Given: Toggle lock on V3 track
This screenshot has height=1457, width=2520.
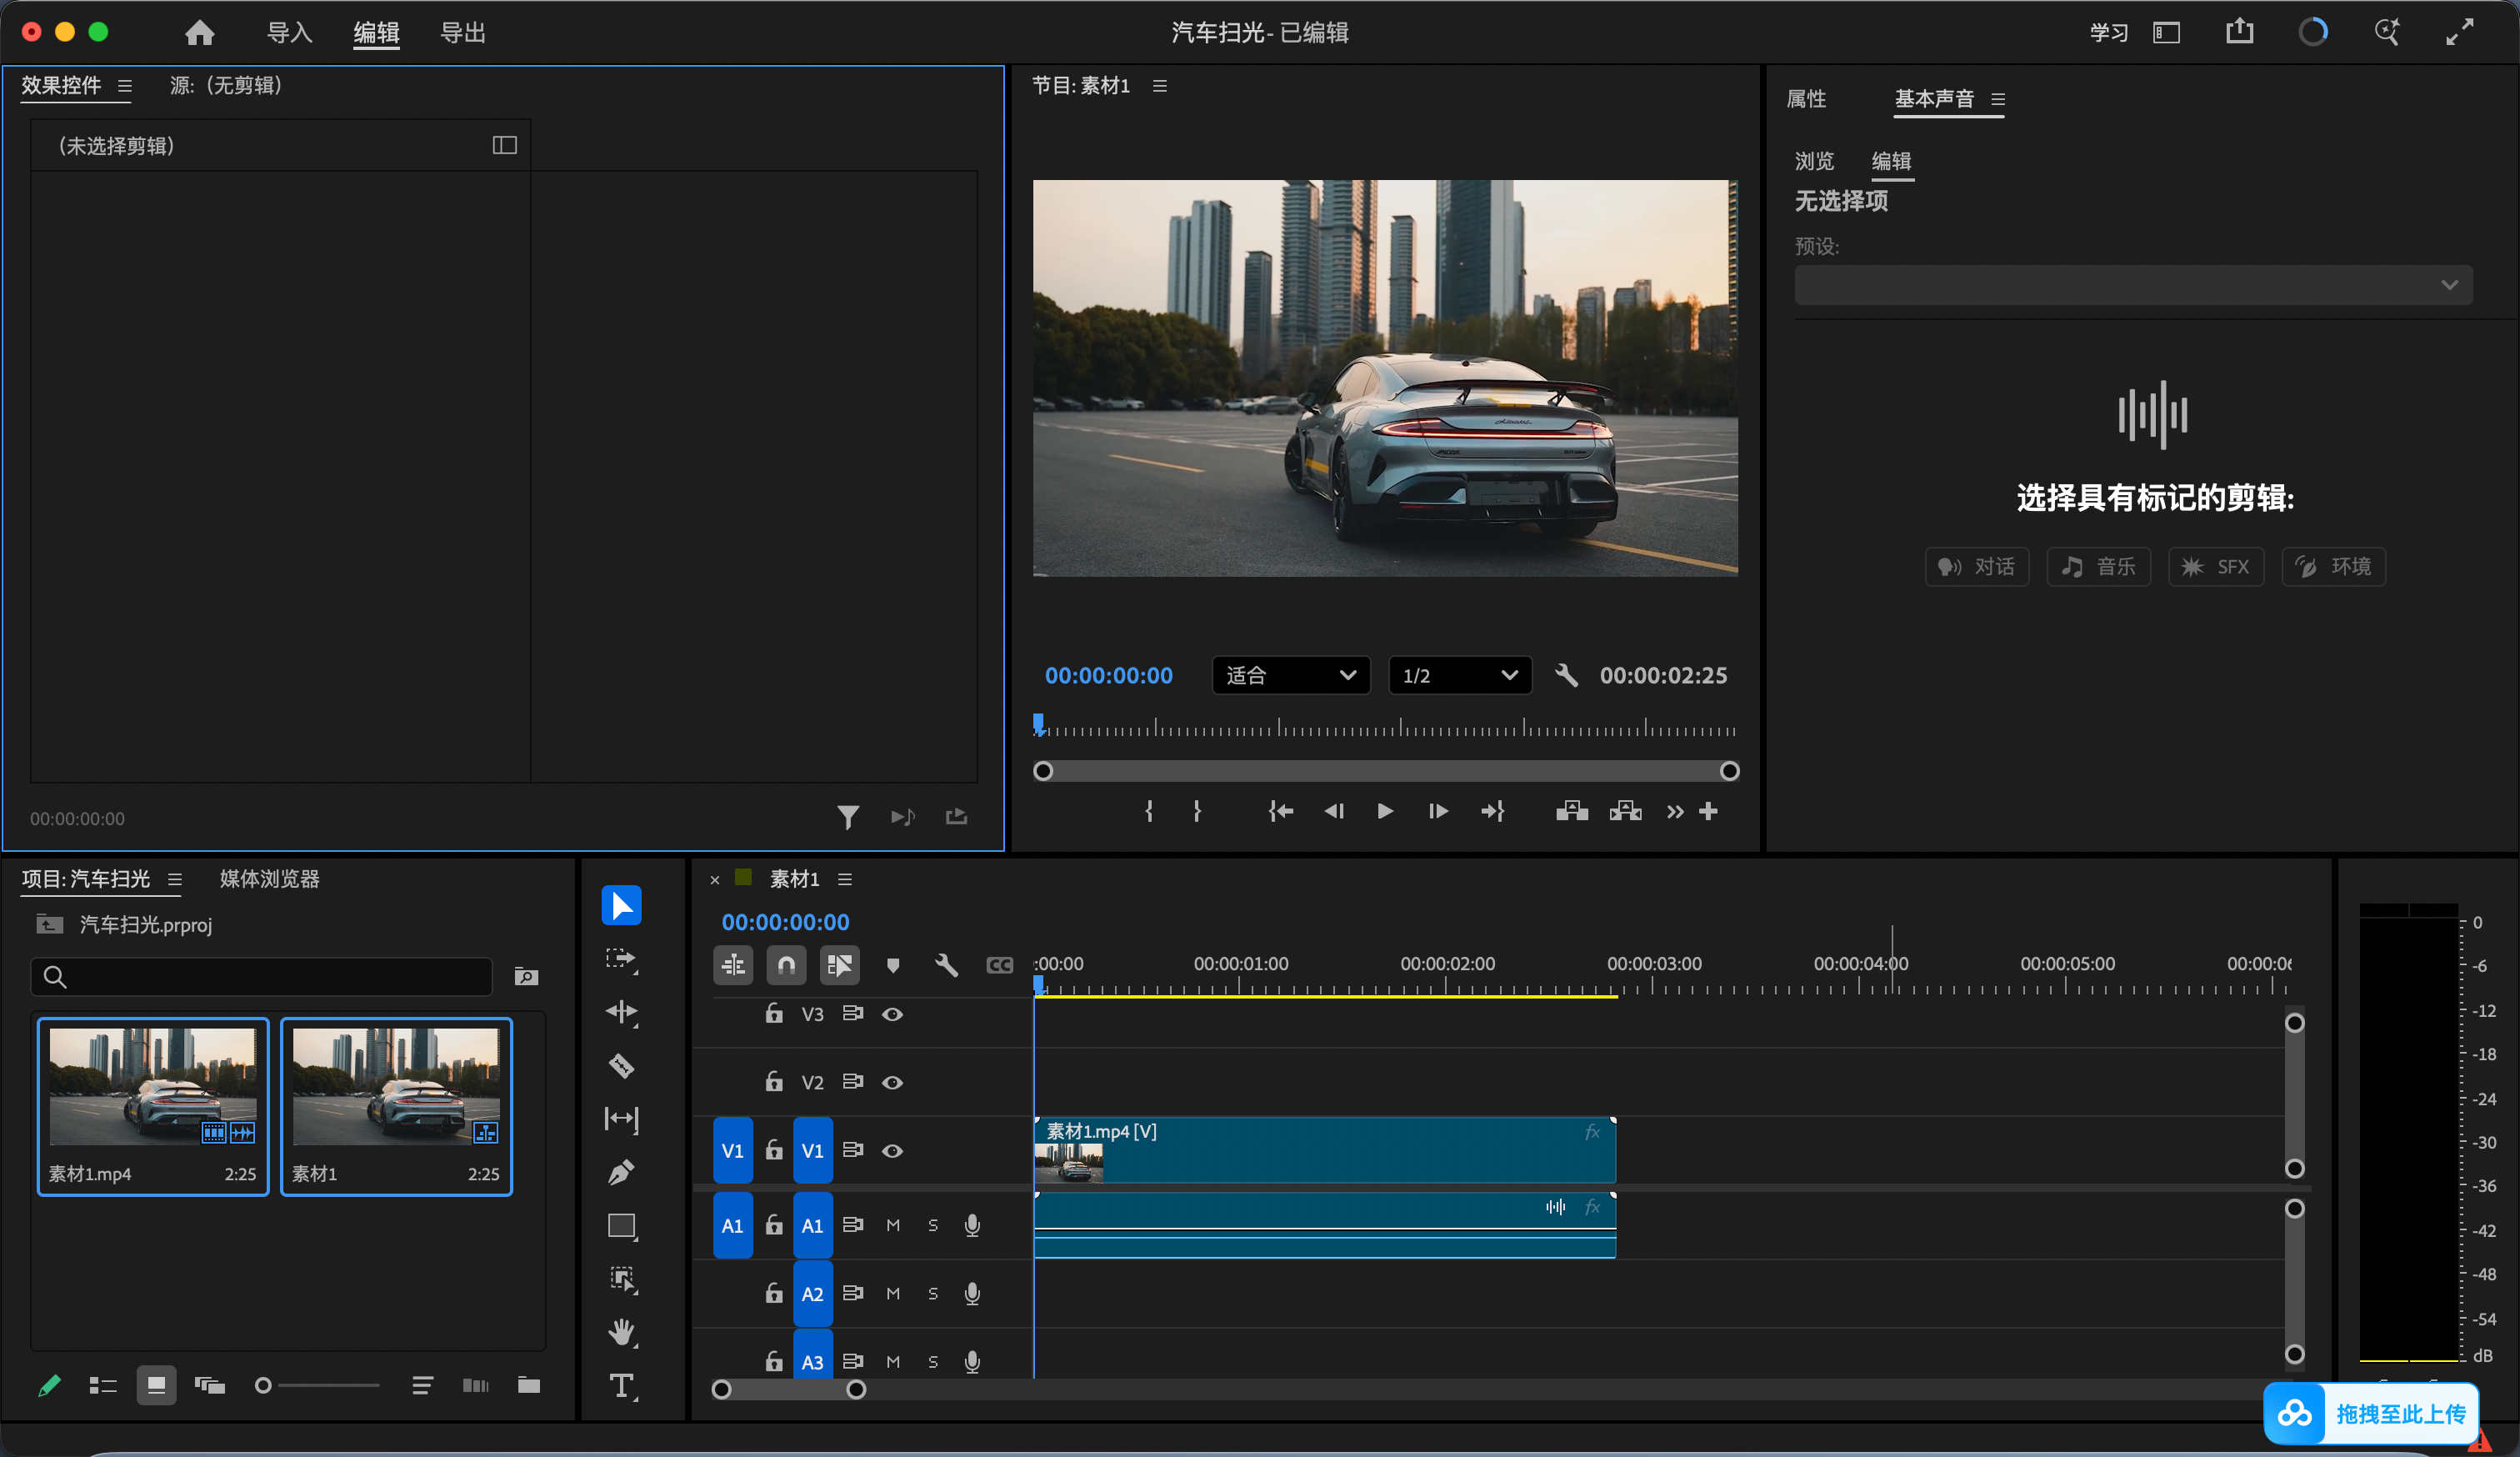Looking at the screenshot, I should pos(773,1013).
